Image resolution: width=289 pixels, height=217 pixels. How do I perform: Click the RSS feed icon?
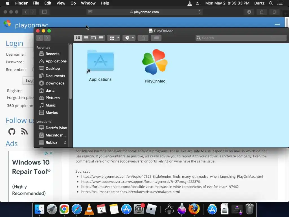tap(24, 132)
